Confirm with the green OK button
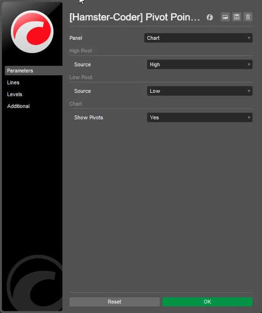This screenshot has width=262, height=313. pos(207,302)
